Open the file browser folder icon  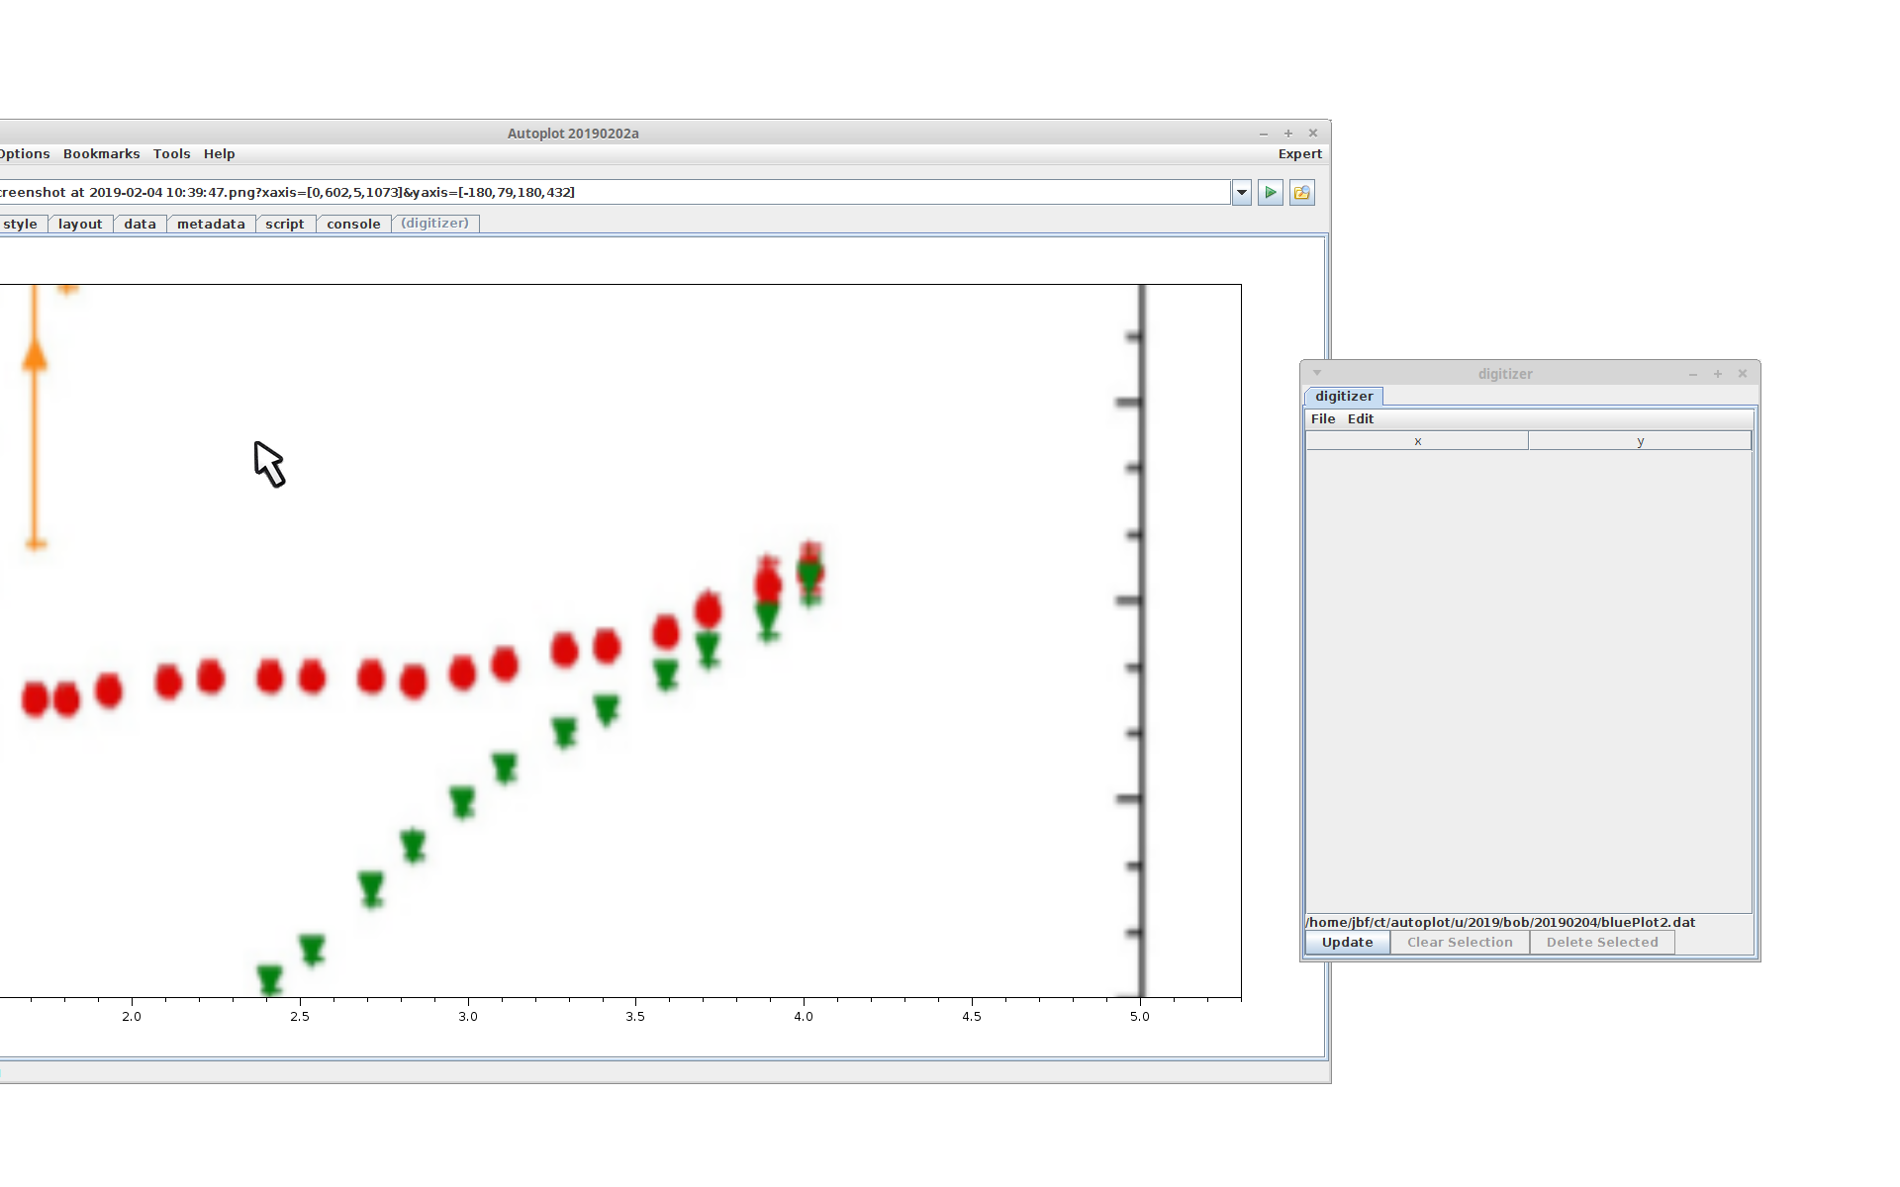point(1302,193)
